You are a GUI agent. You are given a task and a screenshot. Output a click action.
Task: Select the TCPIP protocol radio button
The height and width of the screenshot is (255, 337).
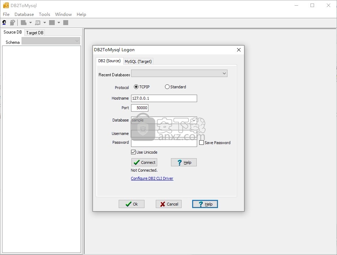[136, 87]
